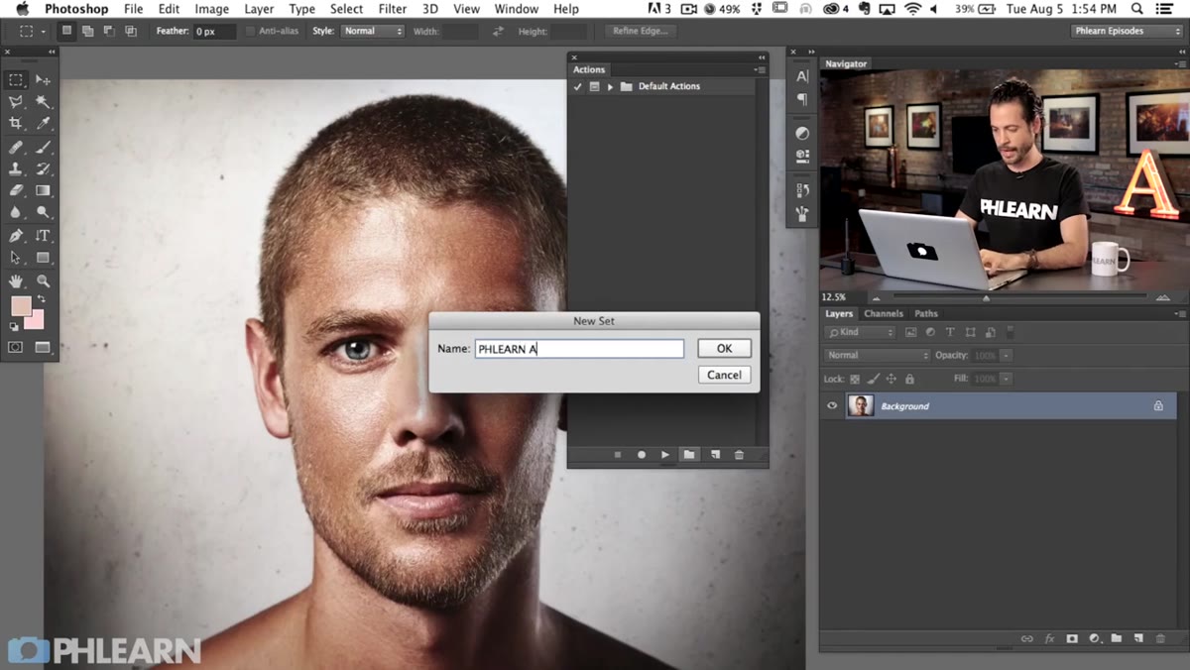Select the Rectangle shape tool

43,258
